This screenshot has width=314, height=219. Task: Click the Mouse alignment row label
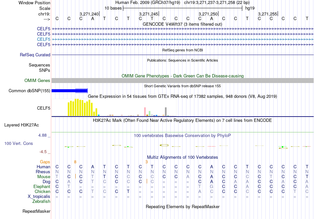coord(44,177)
